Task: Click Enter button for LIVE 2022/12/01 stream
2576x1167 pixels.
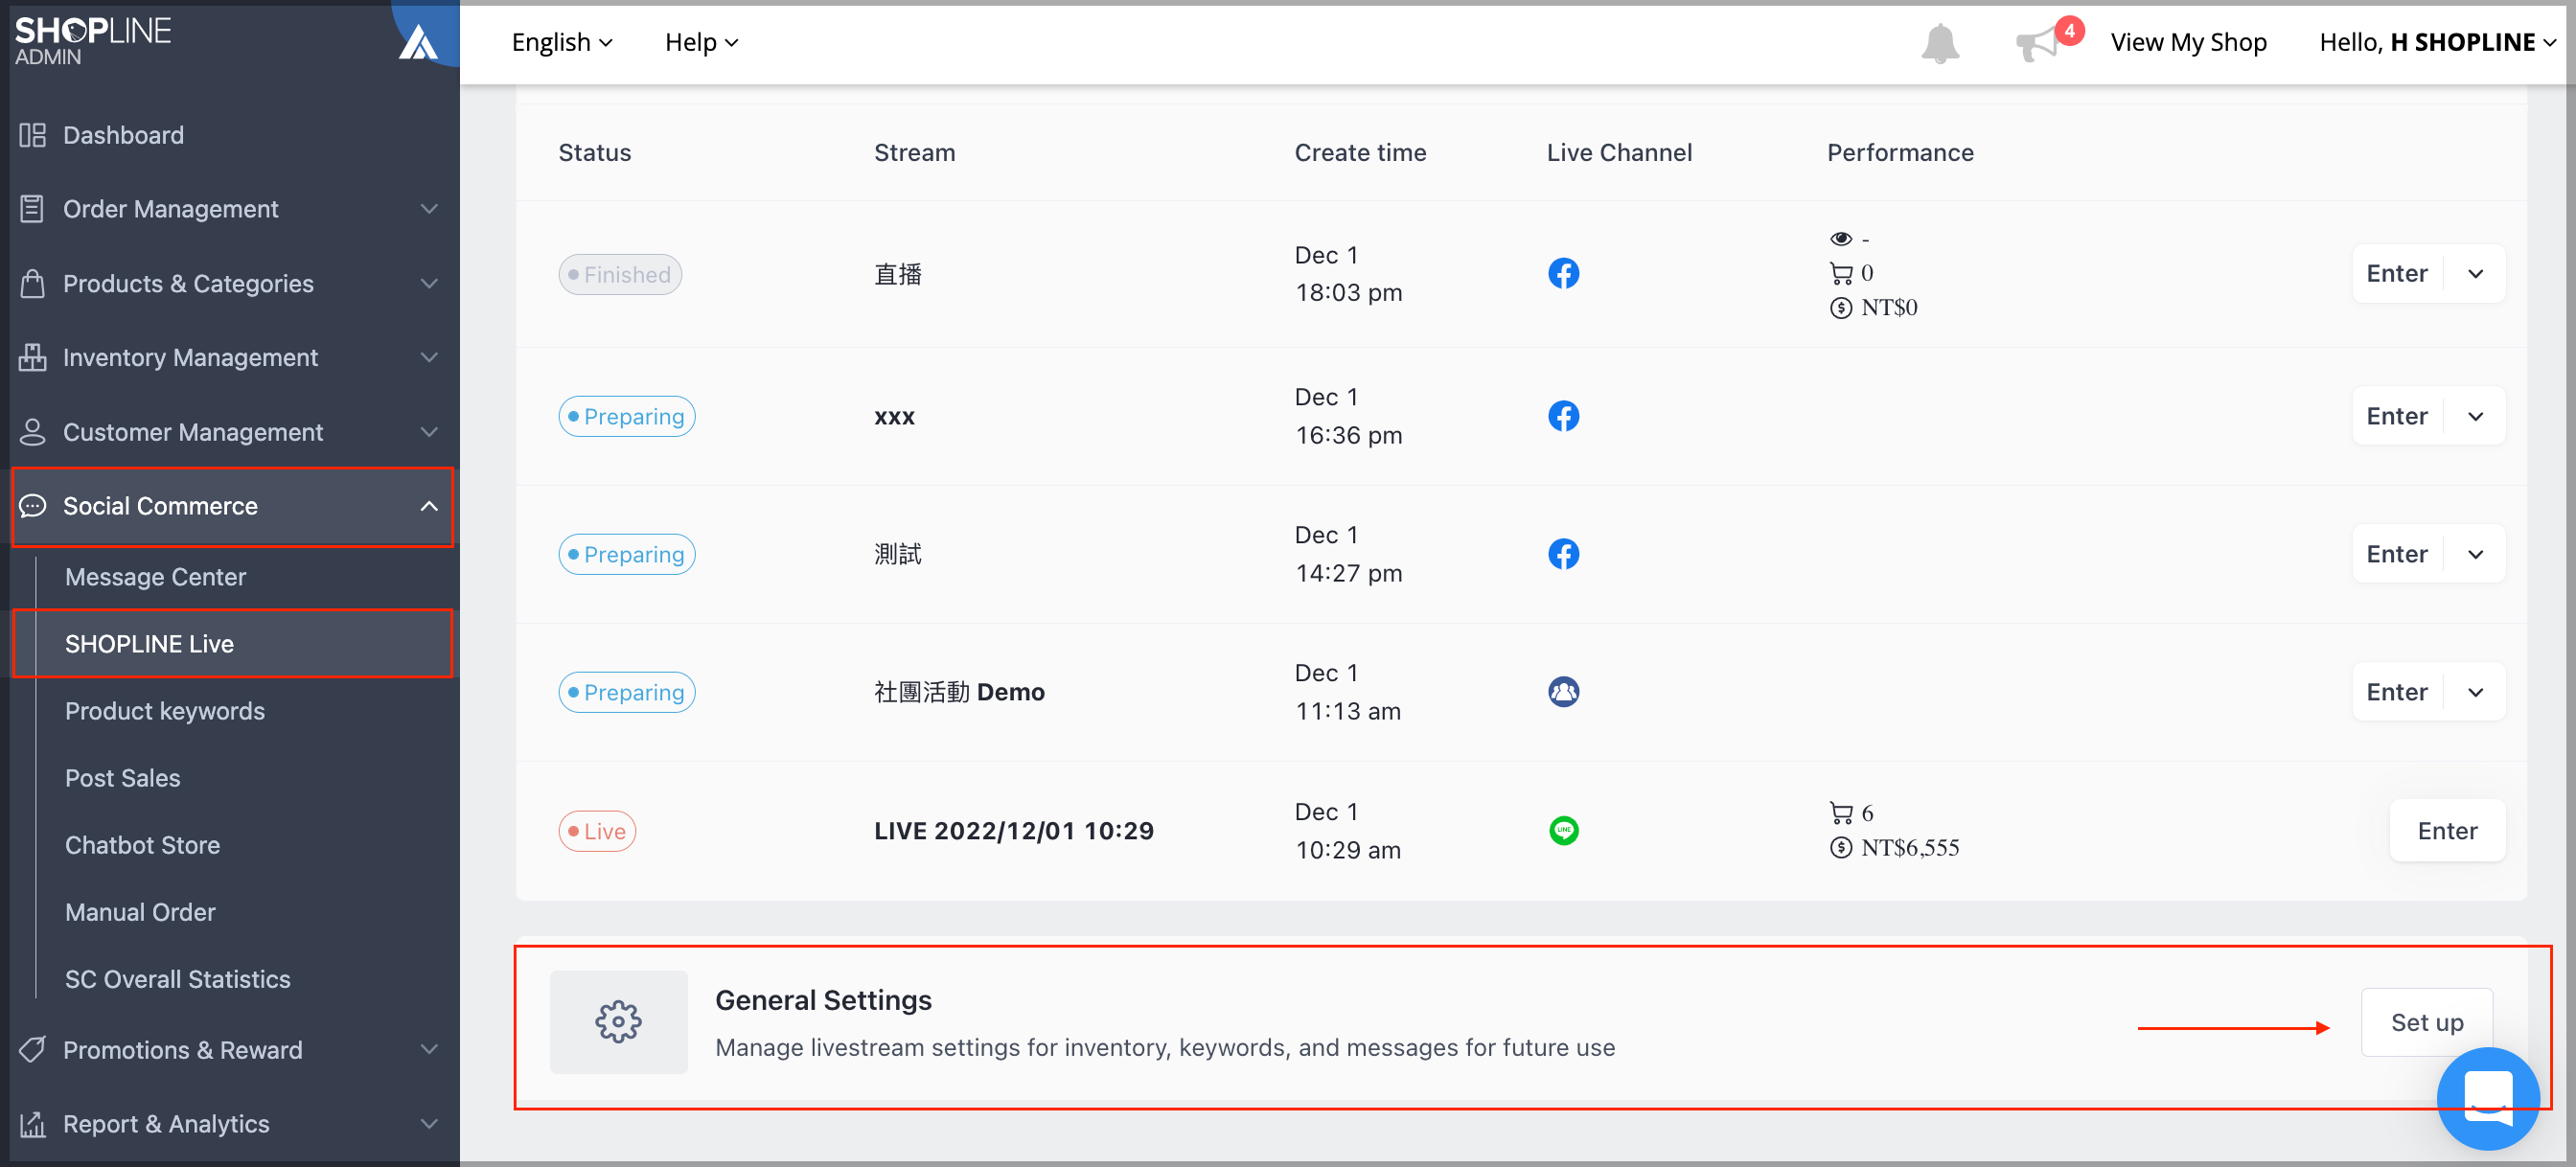Action: (x=2447, y=831)
